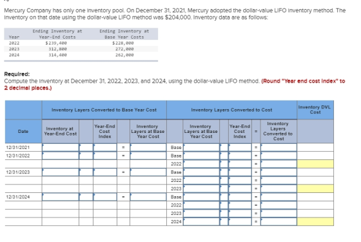Open operator dropdown beside 12/31/2023 Year-End Cost field
This screenshot has width=361, height=242.
86,172
